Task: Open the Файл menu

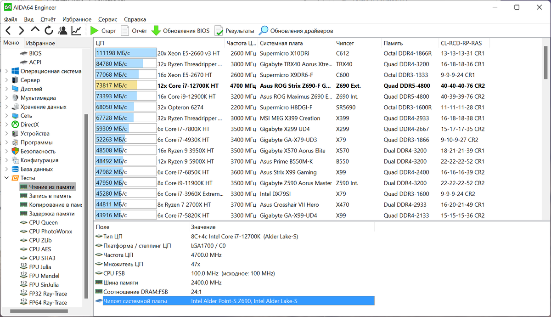Action: (11, 19)
